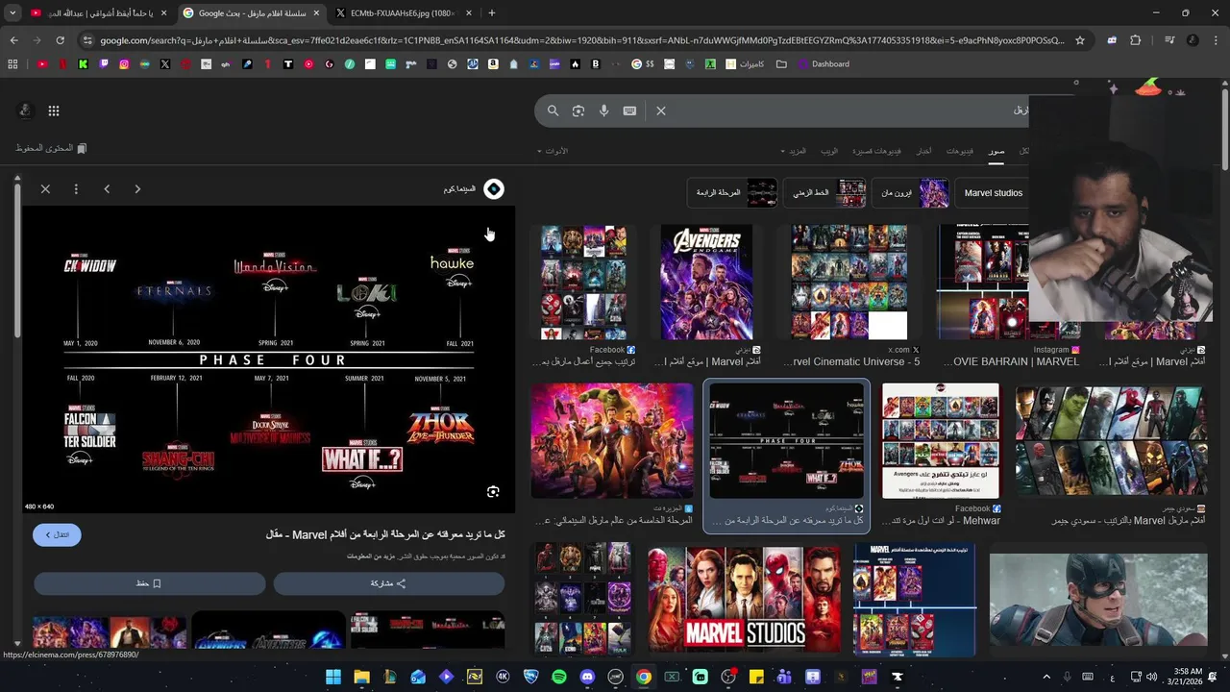Go to the next image in preview

pos(137,189)
